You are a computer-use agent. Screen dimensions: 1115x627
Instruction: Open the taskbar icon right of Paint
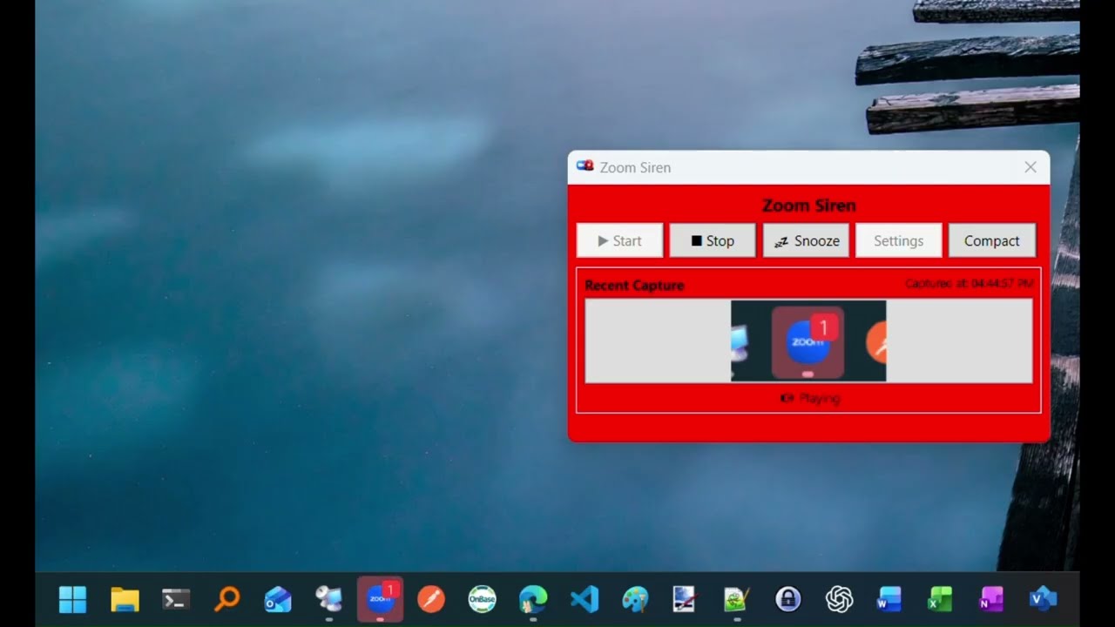click(x=686, y=599)
